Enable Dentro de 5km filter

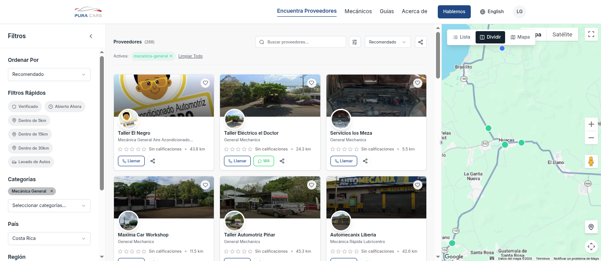(x=29, y=120)
